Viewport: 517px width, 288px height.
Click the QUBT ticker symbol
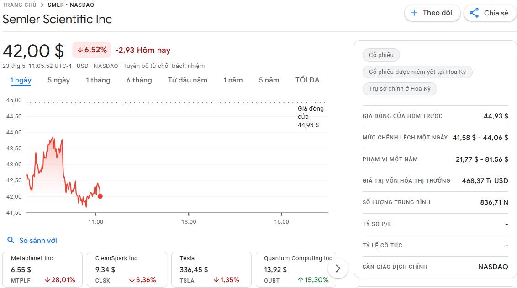pyautogui.click(x=272, y=280)
